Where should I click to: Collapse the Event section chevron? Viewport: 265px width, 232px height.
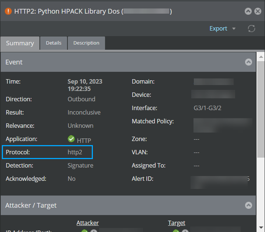point(248,62)
